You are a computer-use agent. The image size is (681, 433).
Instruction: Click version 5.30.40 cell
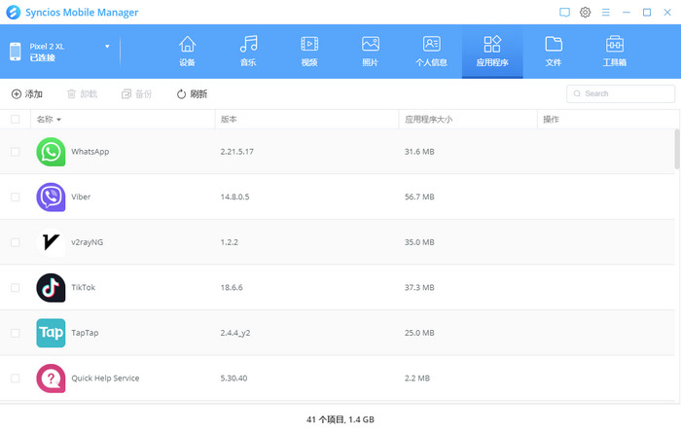(233, 379)
